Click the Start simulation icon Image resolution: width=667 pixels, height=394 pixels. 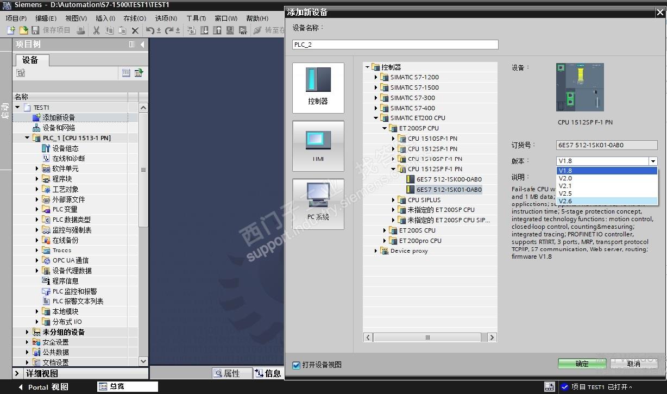230,30
